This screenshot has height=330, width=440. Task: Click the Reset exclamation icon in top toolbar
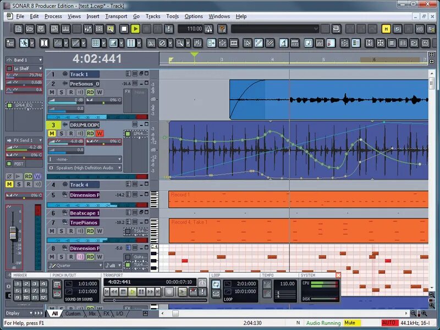pyautogui.click(x=169, y=29)
